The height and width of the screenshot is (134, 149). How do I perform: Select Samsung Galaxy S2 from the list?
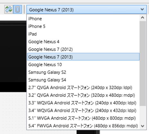[83, 72]
